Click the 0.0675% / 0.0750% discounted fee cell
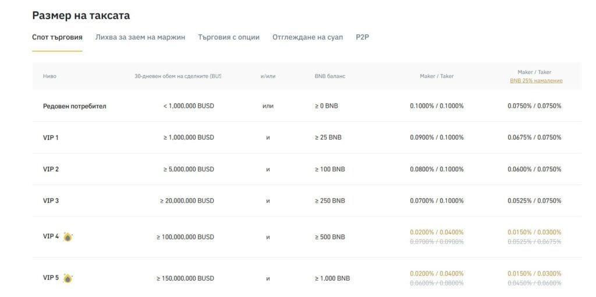 tap(534, 137)
